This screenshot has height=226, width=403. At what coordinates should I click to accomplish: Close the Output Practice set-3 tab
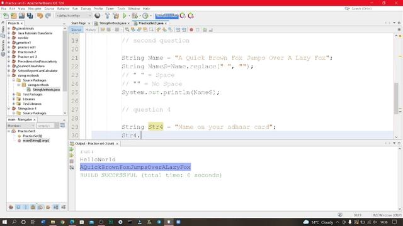click(117, 144)
